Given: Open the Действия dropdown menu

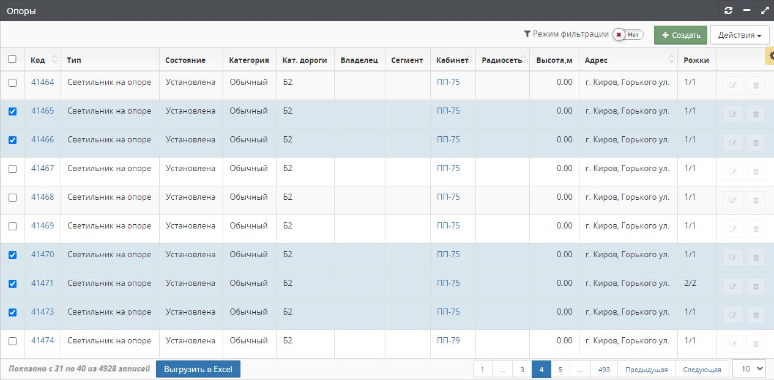Looking at the screenshot, I should [739, 35].
